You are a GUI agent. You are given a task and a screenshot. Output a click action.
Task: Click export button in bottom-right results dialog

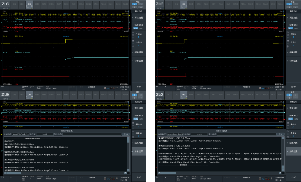[x=281, y=134]
